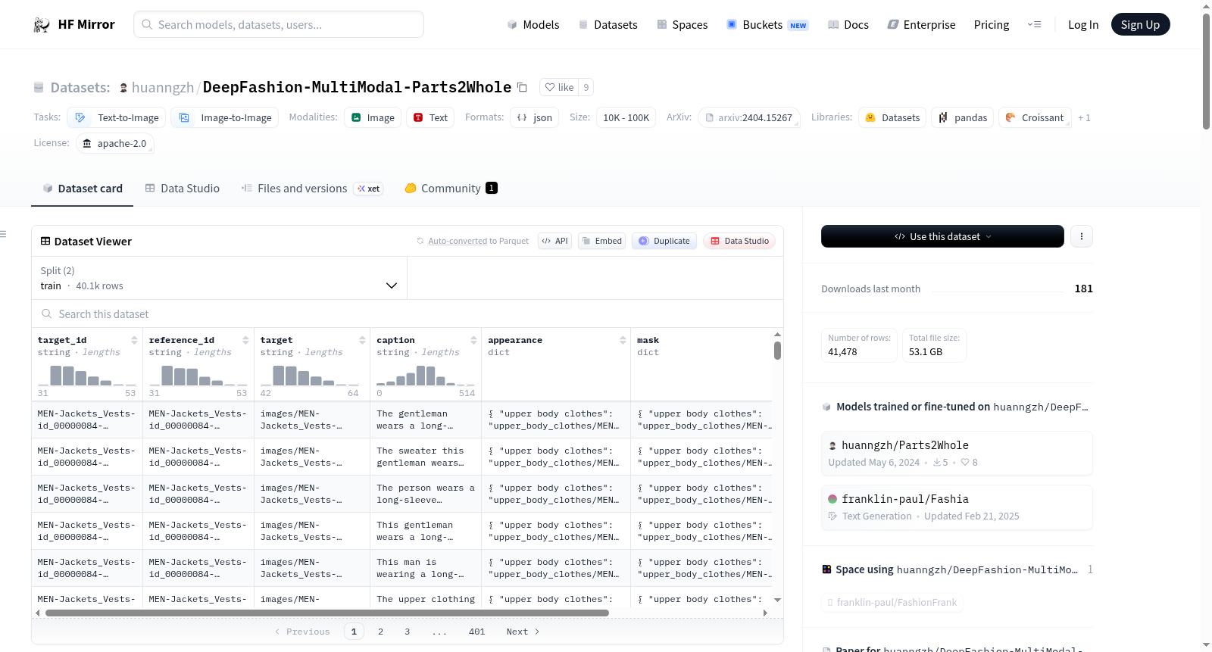Click the Duplicate button
This screenshot has height=652, width=1212.
point(664,241)
